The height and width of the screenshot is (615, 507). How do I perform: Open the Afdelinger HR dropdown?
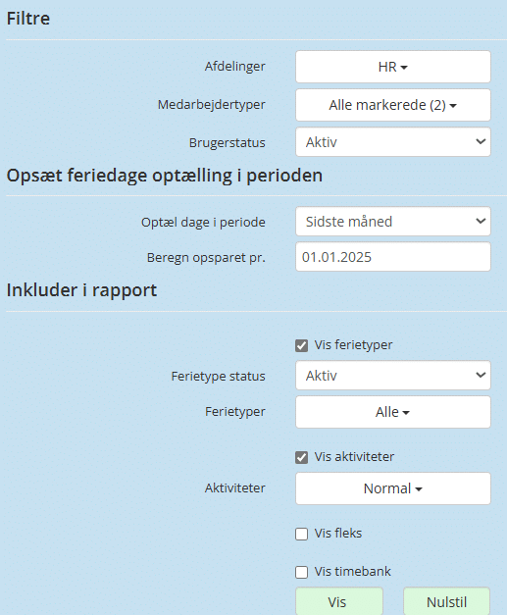pos(393,67)
